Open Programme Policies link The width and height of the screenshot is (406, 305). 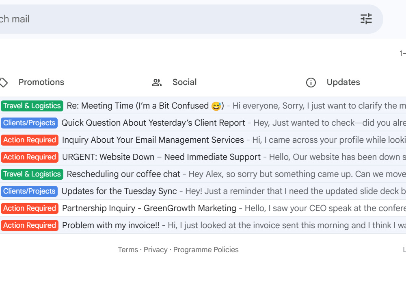tap(206, 250)
